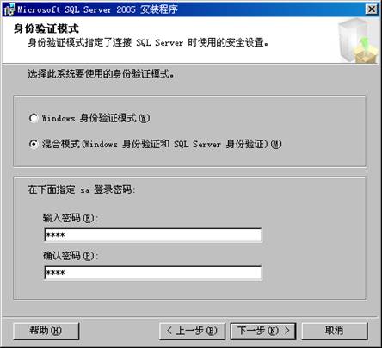Click the 混合模式 SQL Server 身份验证 label text

[162, 144]
